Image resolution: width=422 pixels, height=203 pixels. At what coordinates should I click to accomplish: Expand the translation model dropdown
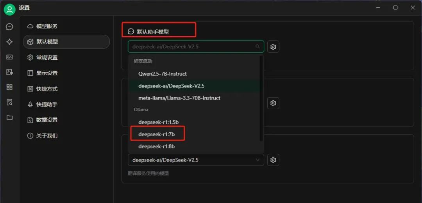pos(196,160)
